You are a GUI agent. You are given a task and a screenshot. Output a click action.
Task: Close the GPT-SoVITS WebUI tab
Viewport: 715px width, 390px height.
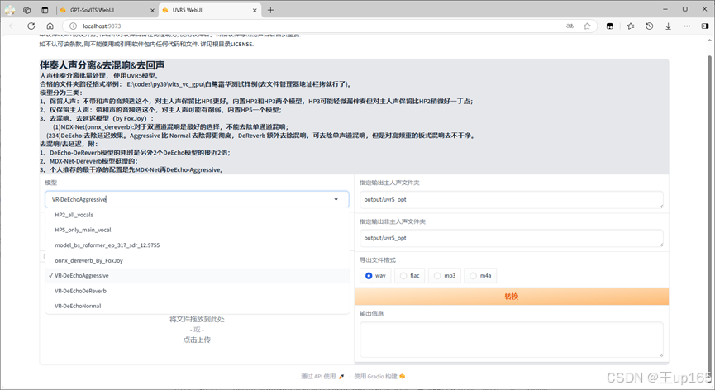[x=152, y=10]
